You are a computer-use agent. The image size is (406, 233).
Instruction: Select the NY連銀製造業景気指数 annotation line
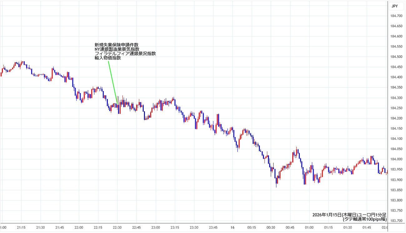tap(117, 49)
